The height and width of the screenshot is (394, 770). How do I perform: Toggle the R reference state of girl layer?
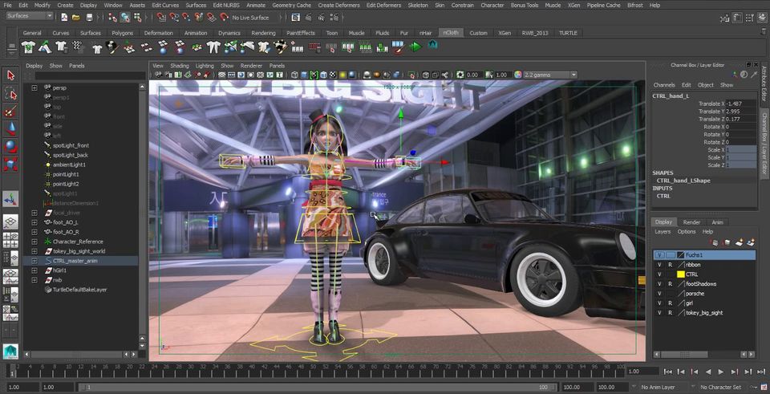click(670, 303)
